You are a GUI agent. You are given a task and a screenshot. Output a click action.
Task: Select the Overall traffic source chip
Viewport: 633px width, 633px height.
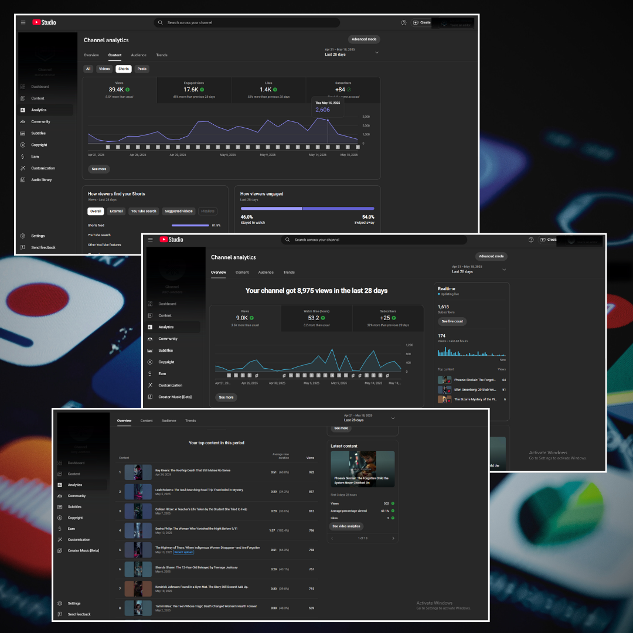[x=96, y=212]
